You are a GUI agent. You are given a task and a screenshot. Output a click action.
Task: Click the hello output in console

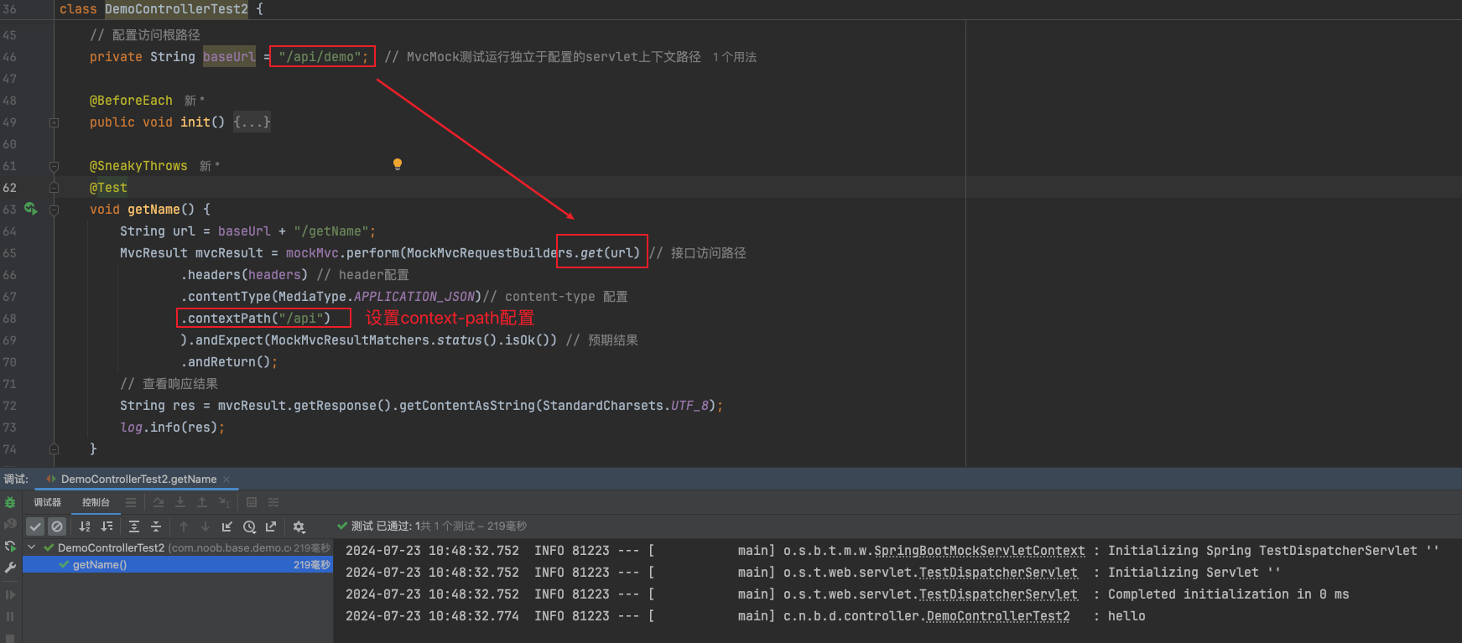(1126, 616)
